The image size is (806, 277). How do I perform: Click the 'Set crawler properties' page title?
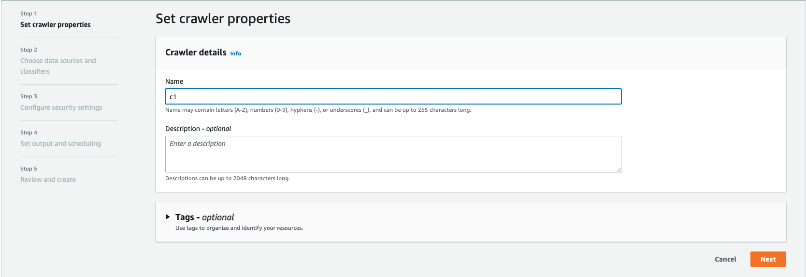[x=223, y=19]
